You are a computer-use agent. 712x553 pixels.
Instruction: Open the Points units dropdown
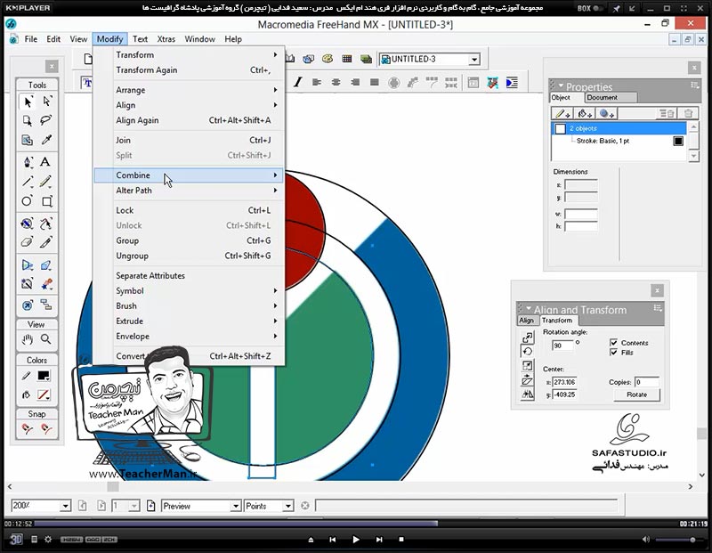coord(287,506)
